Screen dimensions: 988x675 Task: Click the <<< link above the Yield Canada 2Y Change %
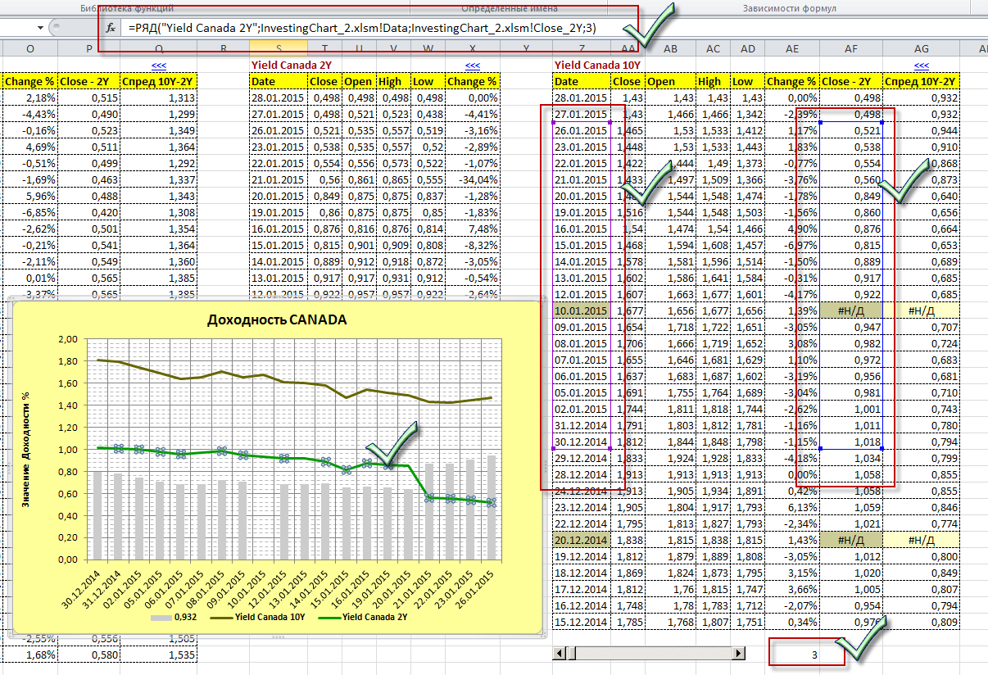(x=472, y=66)
